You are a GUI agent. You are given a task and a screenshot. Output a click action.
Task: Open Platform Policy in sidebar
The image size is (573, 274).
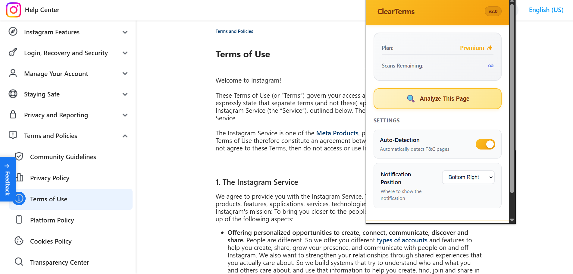click(52, 220)
